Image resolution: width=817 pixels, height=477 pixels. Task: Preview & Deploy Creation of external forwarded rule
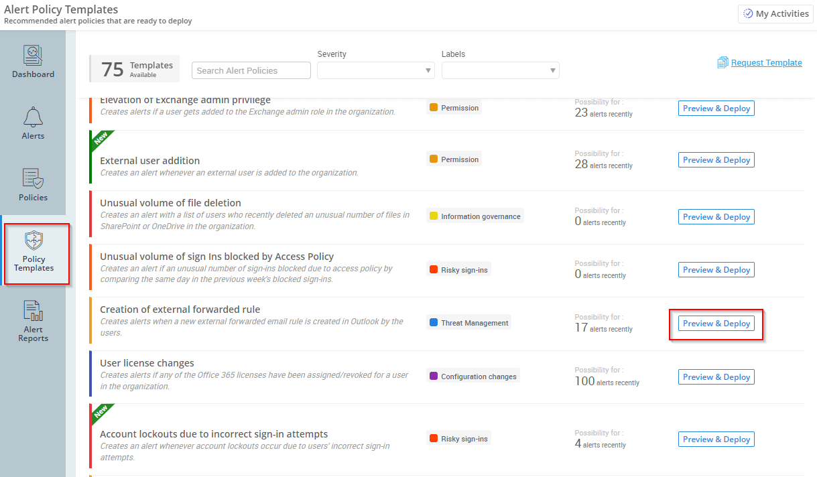point(716,323)
